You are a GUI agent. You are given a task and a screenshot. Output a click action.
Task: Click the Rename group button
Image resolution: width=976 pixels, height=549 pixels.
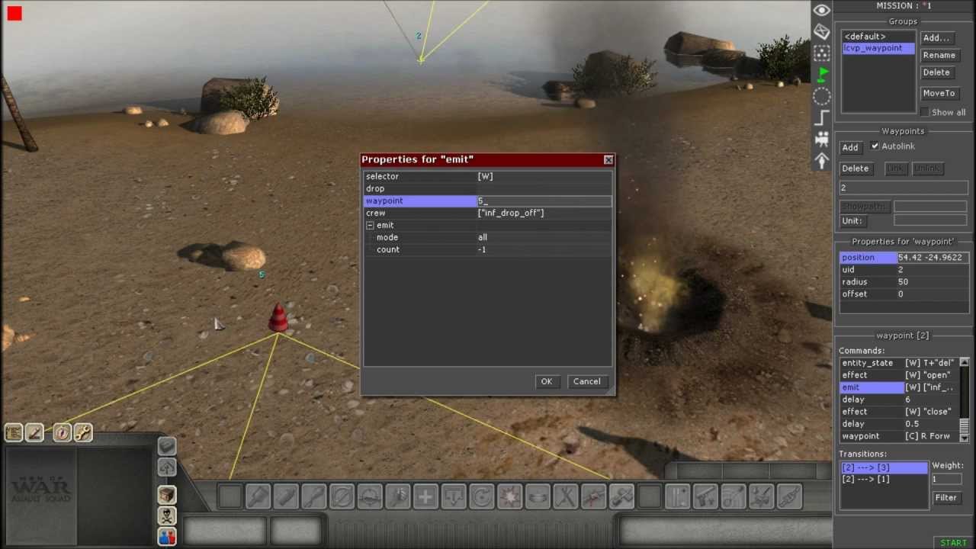coord(939,56)
